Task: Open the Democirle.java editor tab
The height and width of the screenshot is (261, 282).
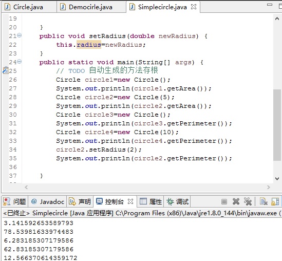Action: pos(86,7)
